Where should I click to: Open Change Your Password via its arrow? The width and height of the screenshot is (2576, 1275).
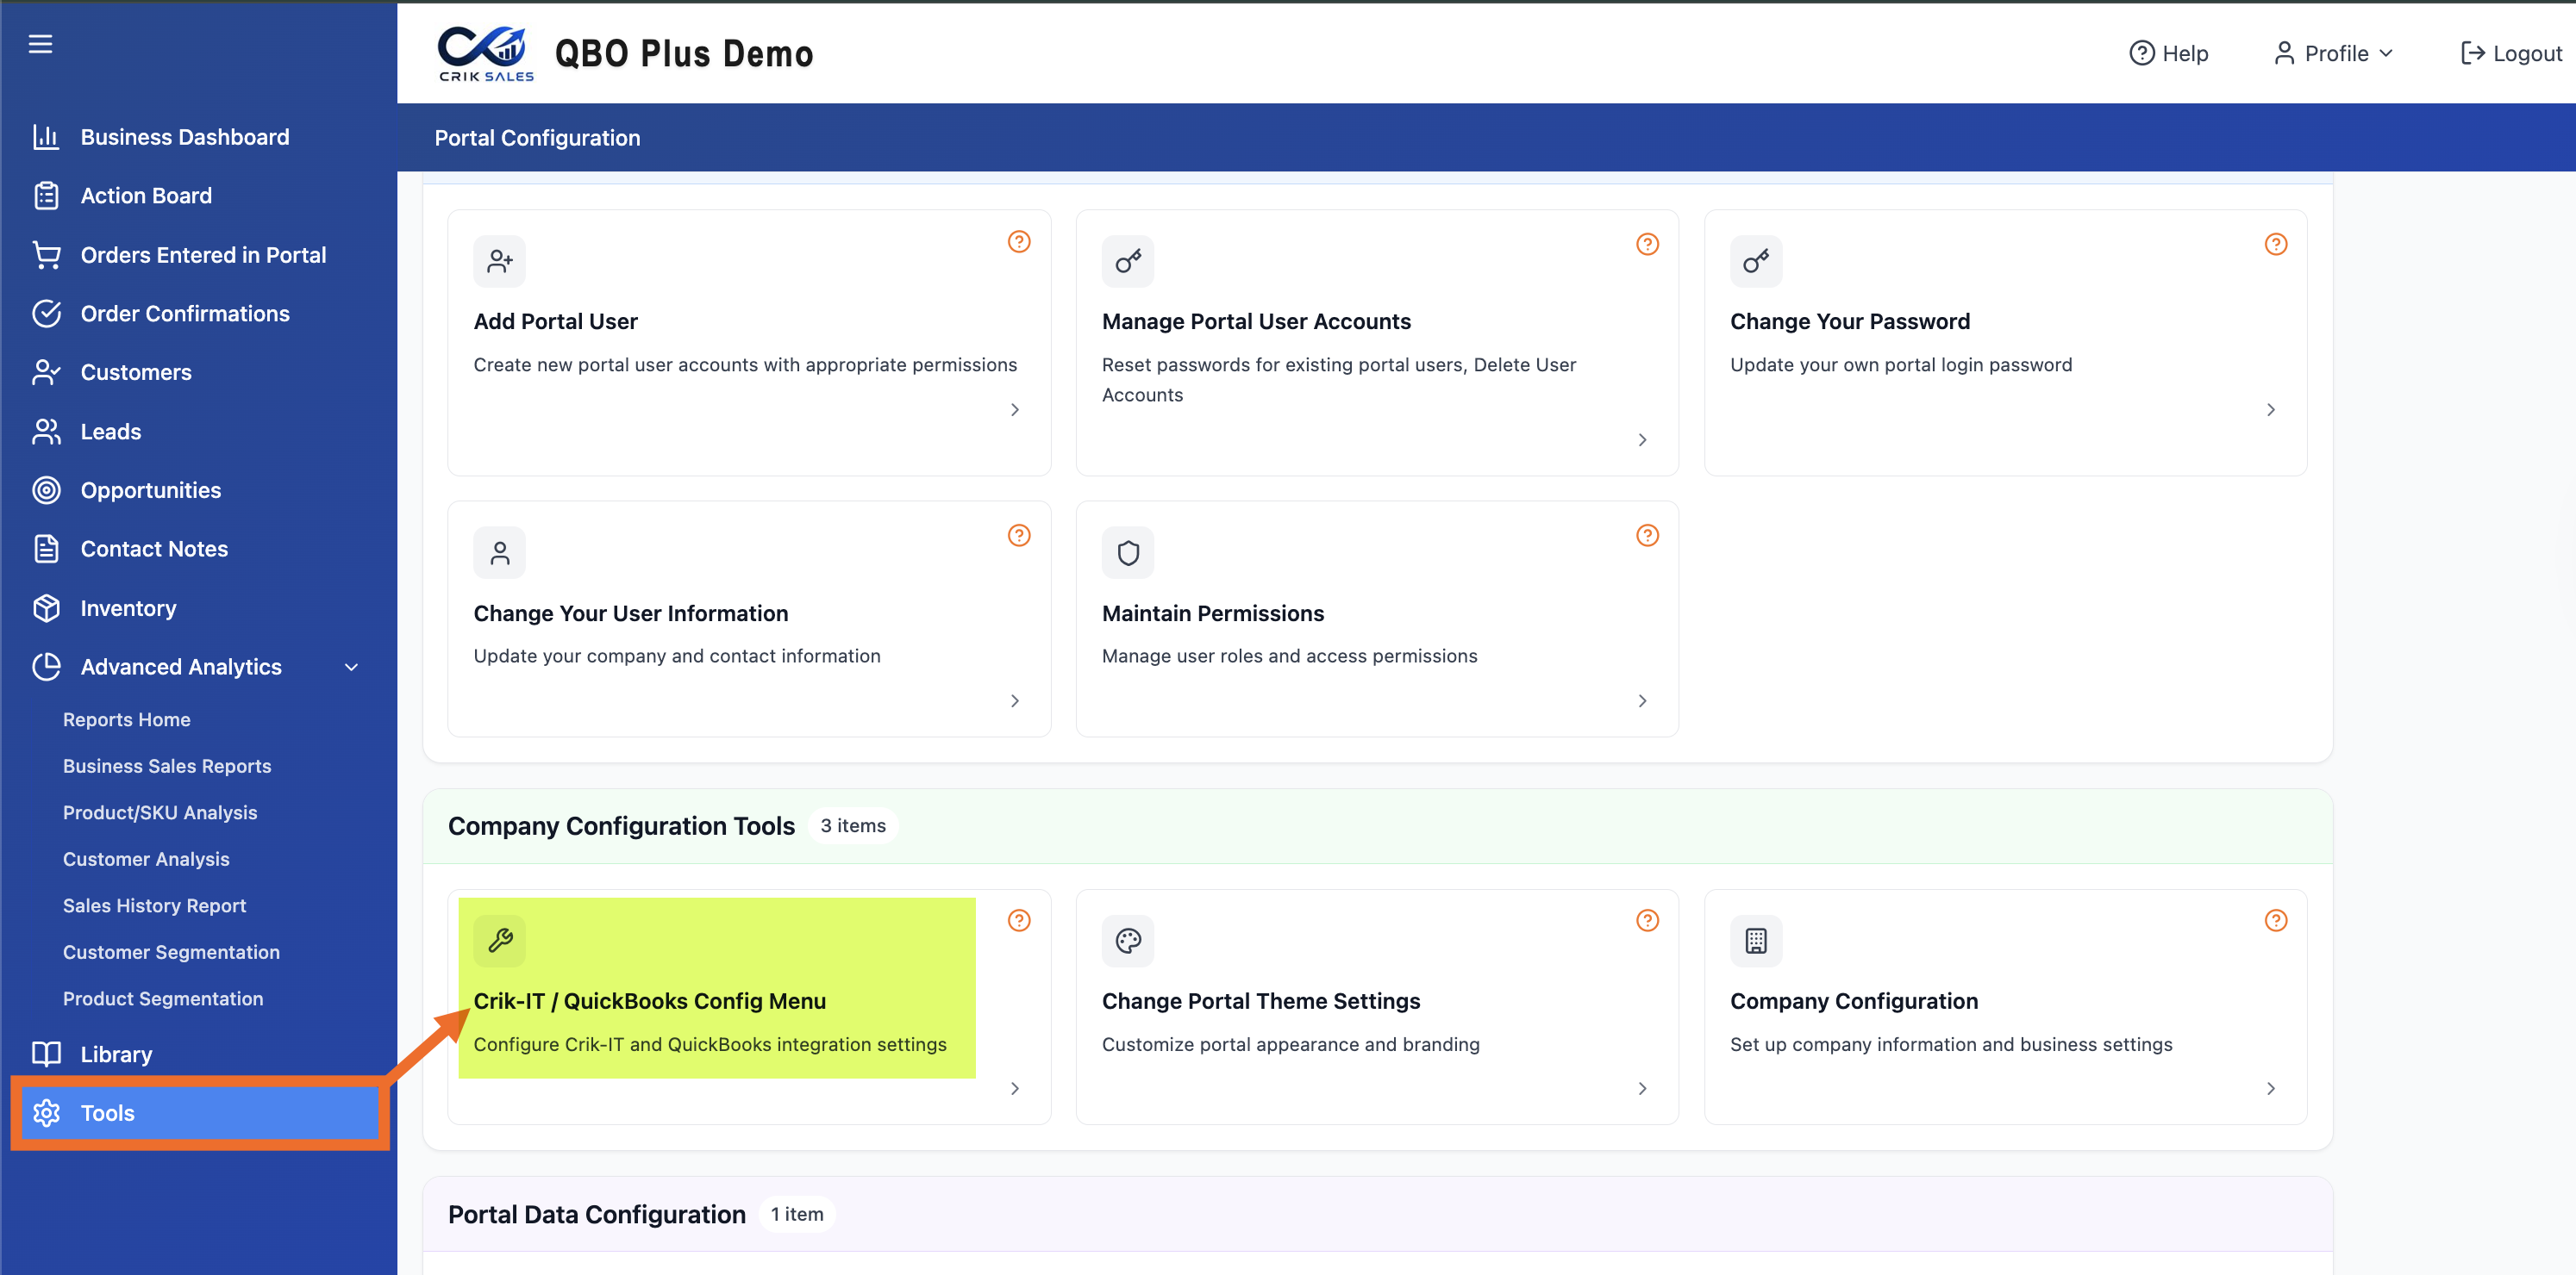[x=2271, y=410]
